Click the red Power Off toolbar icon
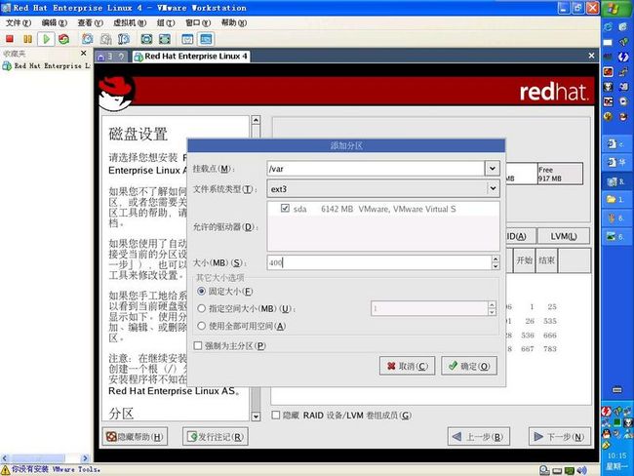This screenshot has height=476, width=634. [10, 39]
